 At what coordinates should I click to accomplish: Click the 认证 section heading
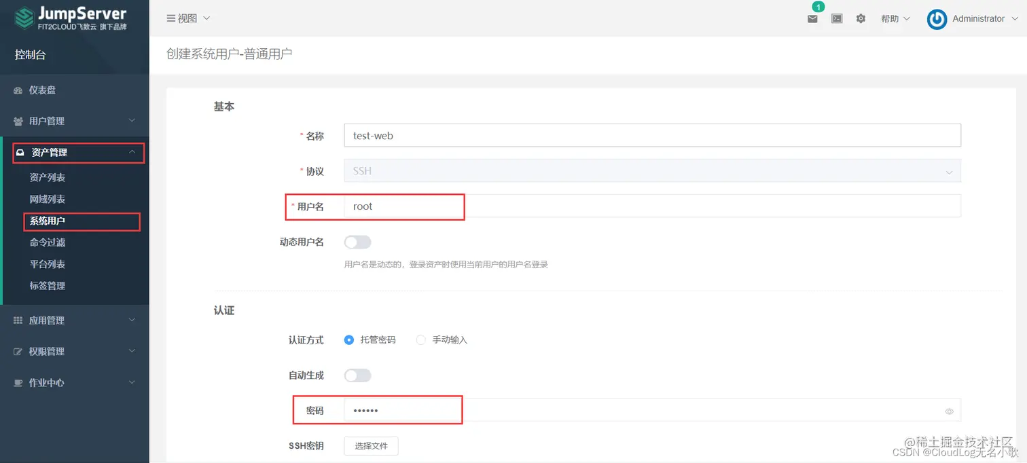point(224,310)
